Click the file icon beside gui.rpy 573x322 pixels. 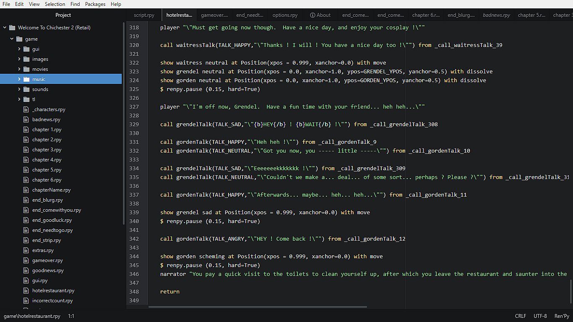point(26,280)
